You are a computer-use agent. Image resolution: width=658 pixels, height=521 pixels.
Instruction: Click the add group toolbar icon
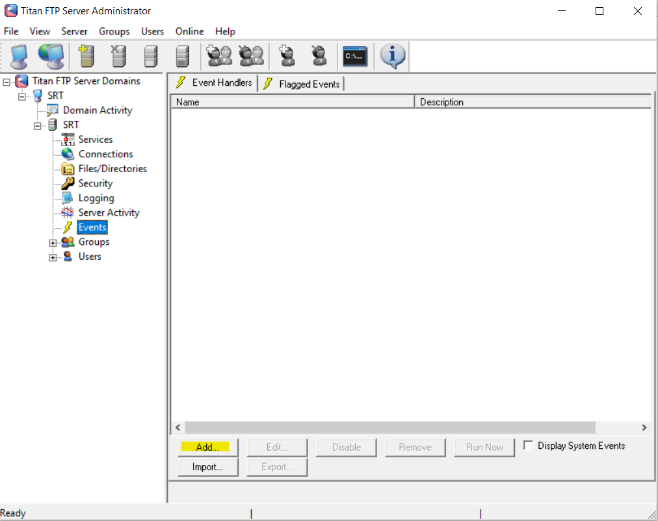tap(219, 57)
